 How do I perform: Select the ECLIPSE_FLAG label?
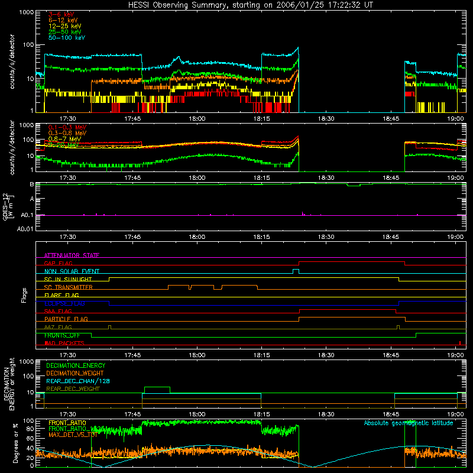tap(64, 303)
